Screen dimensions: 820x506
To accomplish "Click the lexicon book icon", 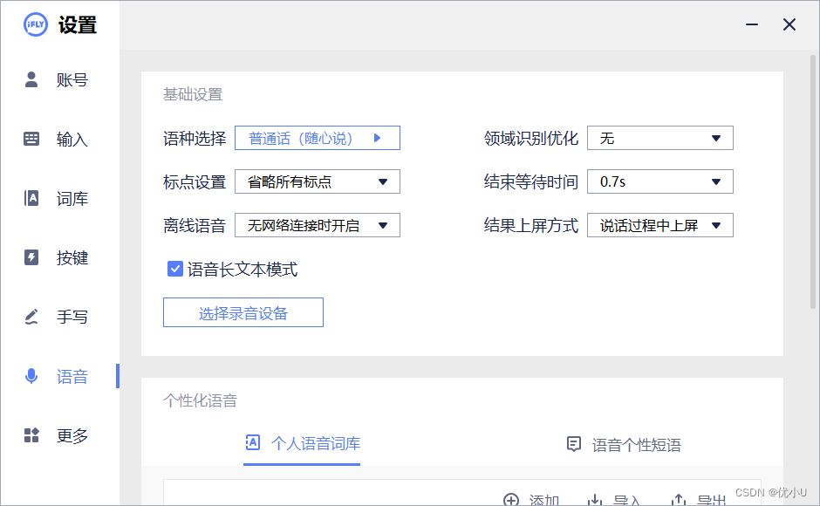I will [31, 198].
